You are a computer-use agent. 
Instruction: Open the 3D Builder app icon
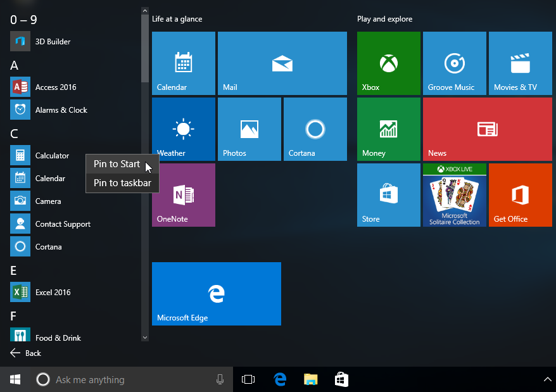pyautogui.click(x=20, y=42)
